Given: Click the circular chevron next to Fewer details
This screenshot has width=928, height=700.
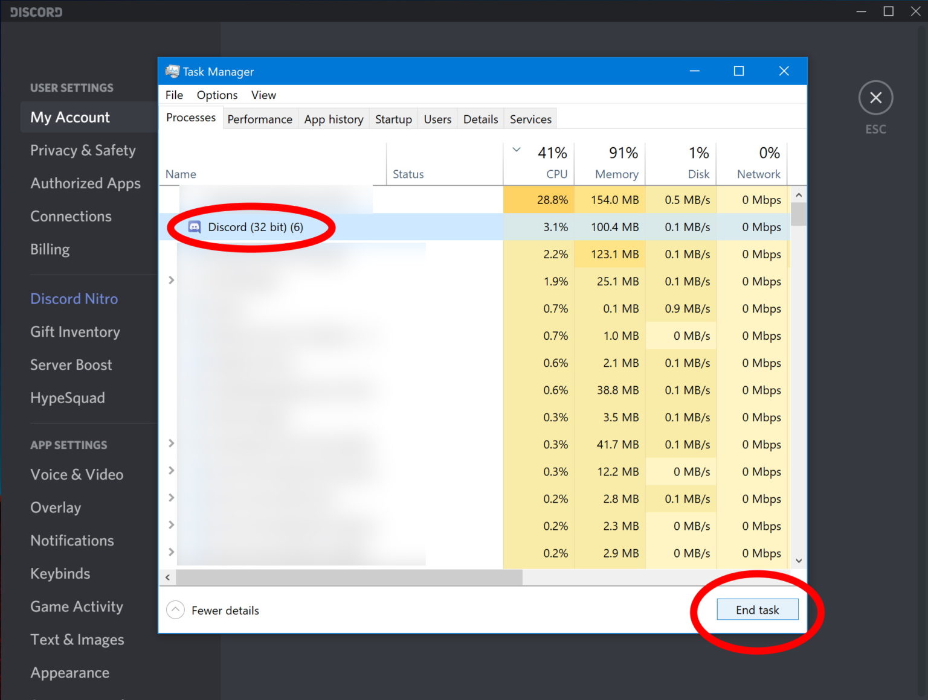Looking at the screenshot, I should 175,610.
